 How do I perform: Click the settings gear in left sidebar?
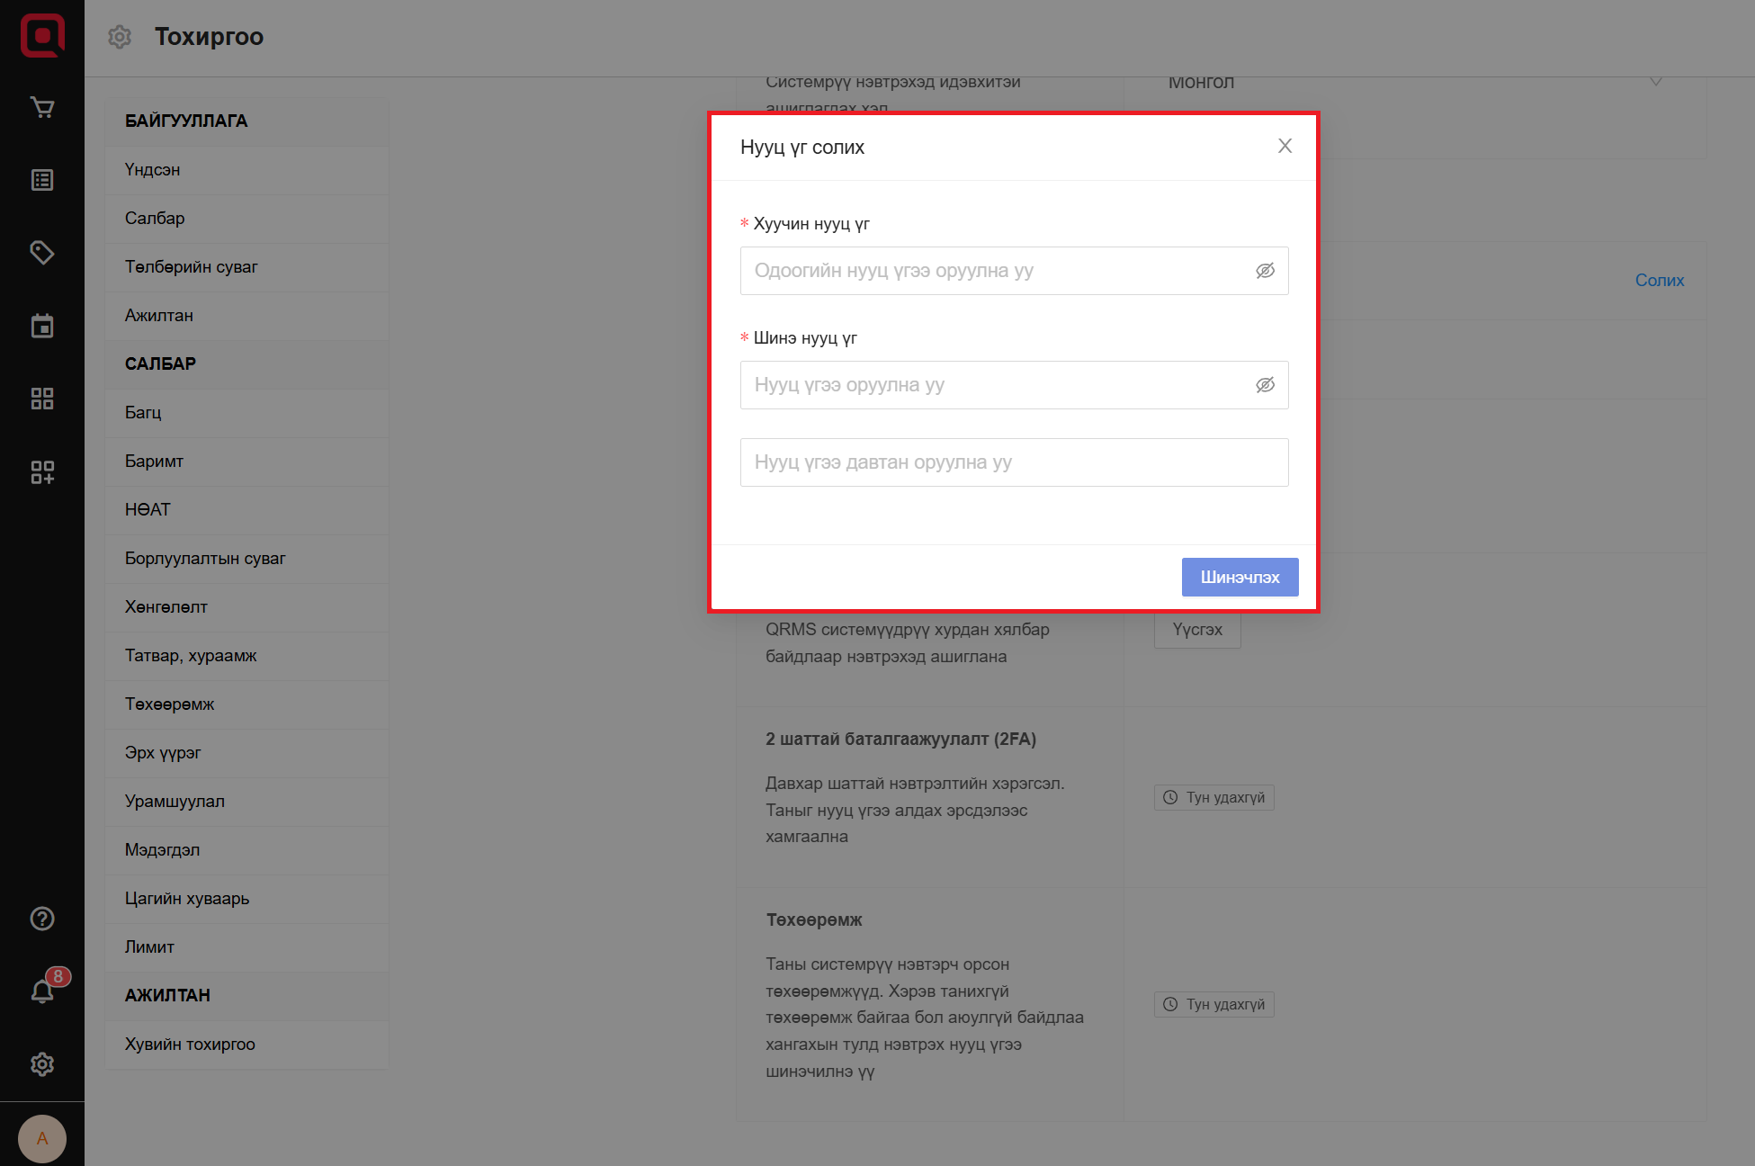[x=42, y=1064]
